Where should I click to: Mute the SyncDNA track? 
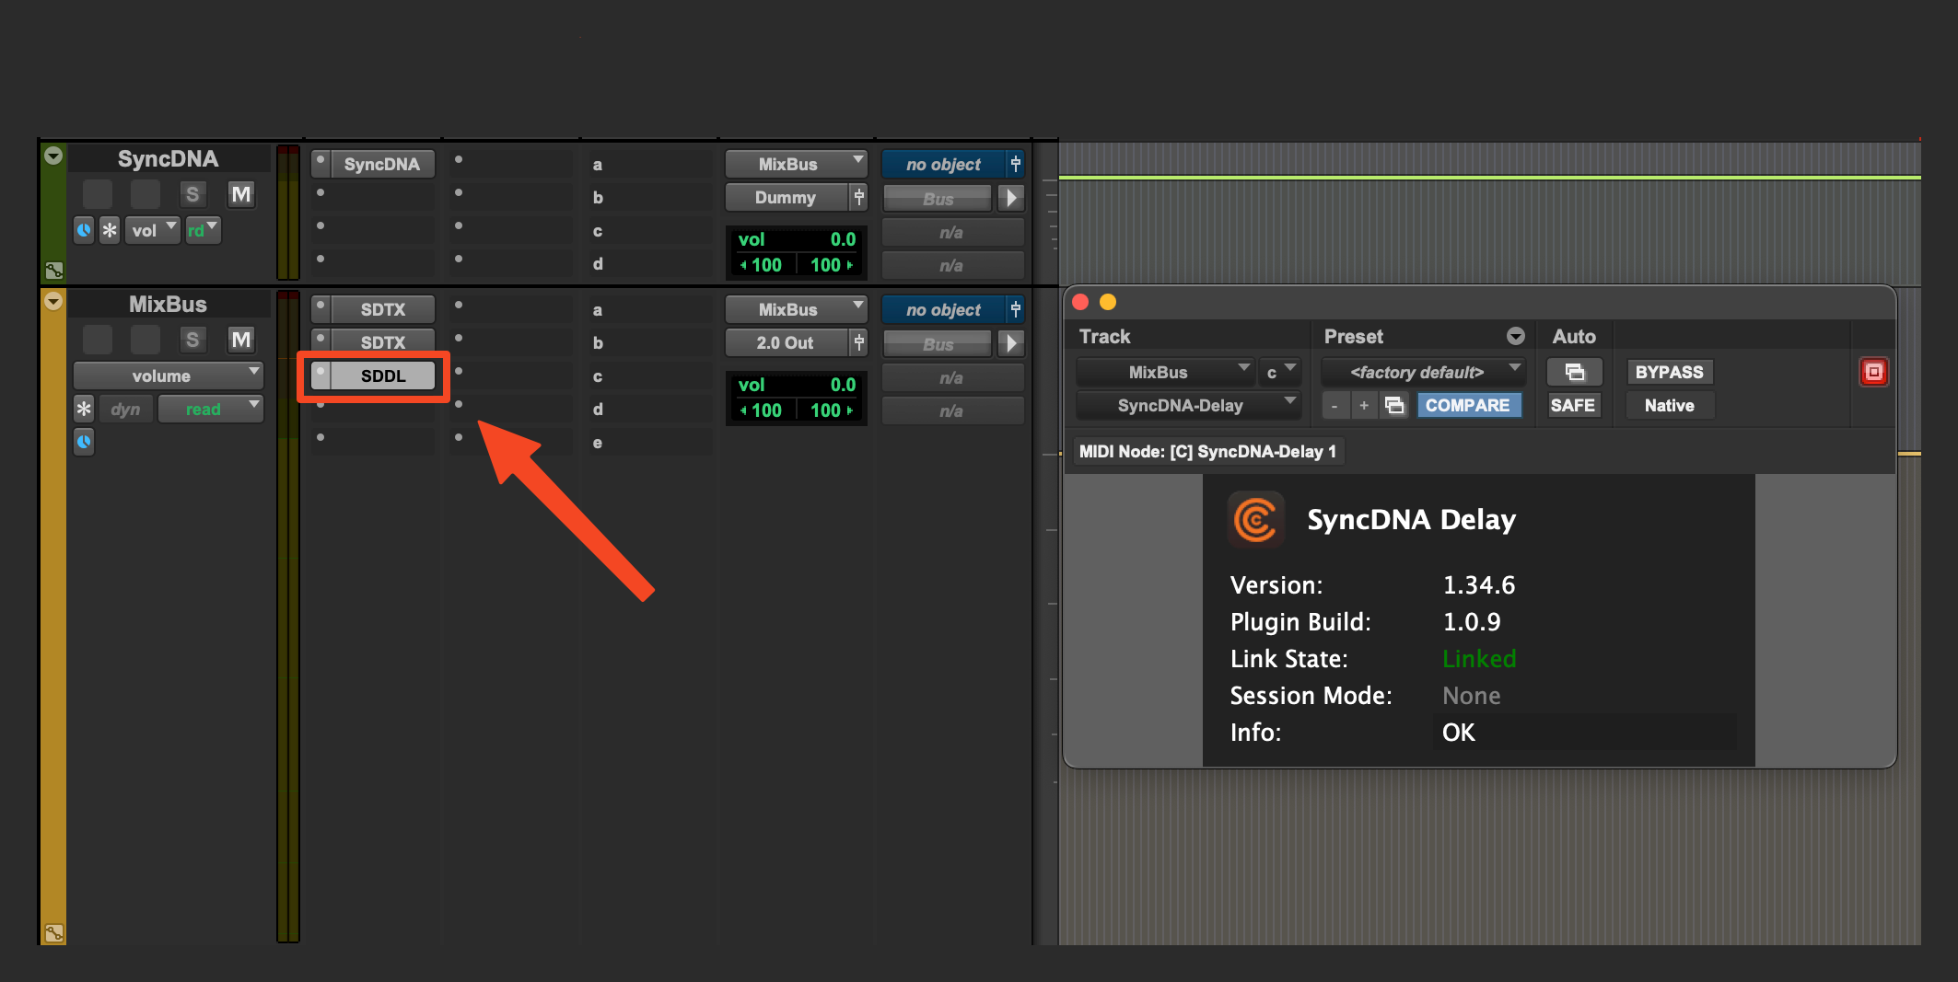240,194
